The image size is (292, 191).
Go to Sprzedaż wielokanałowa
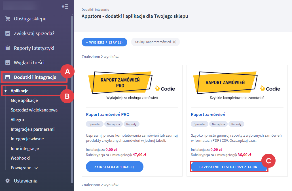(x=34, y=110)
